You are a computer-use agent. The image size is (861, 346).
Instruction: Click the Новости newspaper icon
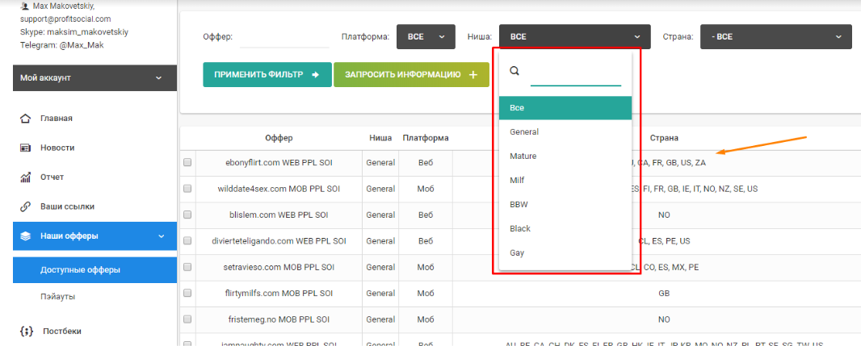[25, 148]
